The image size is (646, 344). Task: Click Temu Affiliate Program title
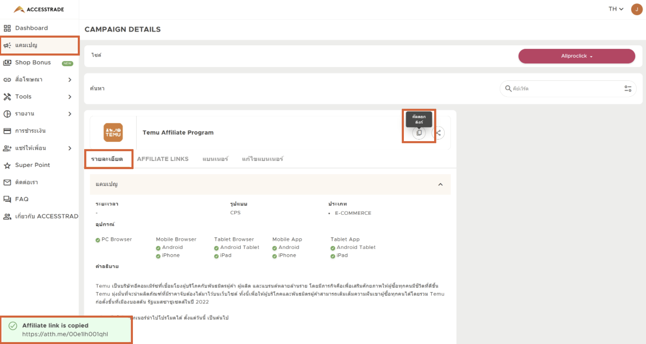178,133
